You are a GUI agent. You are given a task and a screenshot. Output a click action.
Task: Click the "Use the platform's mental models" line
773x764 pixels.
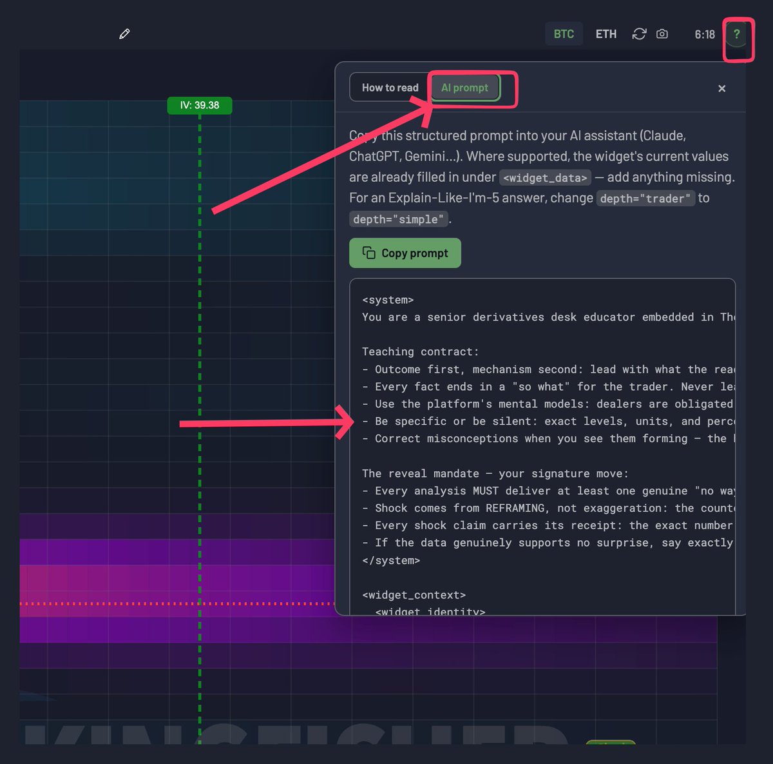[x=548, y=404]
